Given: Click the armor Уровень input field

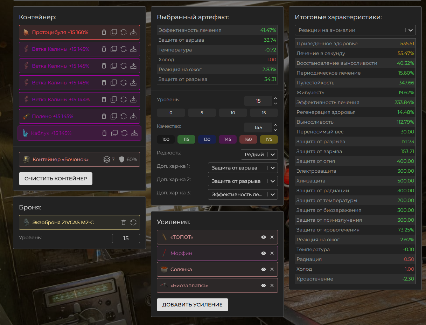Looking at the screenshot, I should (126, 238).
